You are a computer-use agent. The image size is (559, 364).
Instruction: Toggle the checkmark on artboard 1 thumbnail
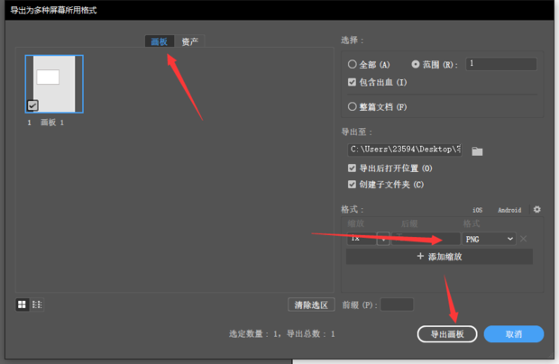32,105
